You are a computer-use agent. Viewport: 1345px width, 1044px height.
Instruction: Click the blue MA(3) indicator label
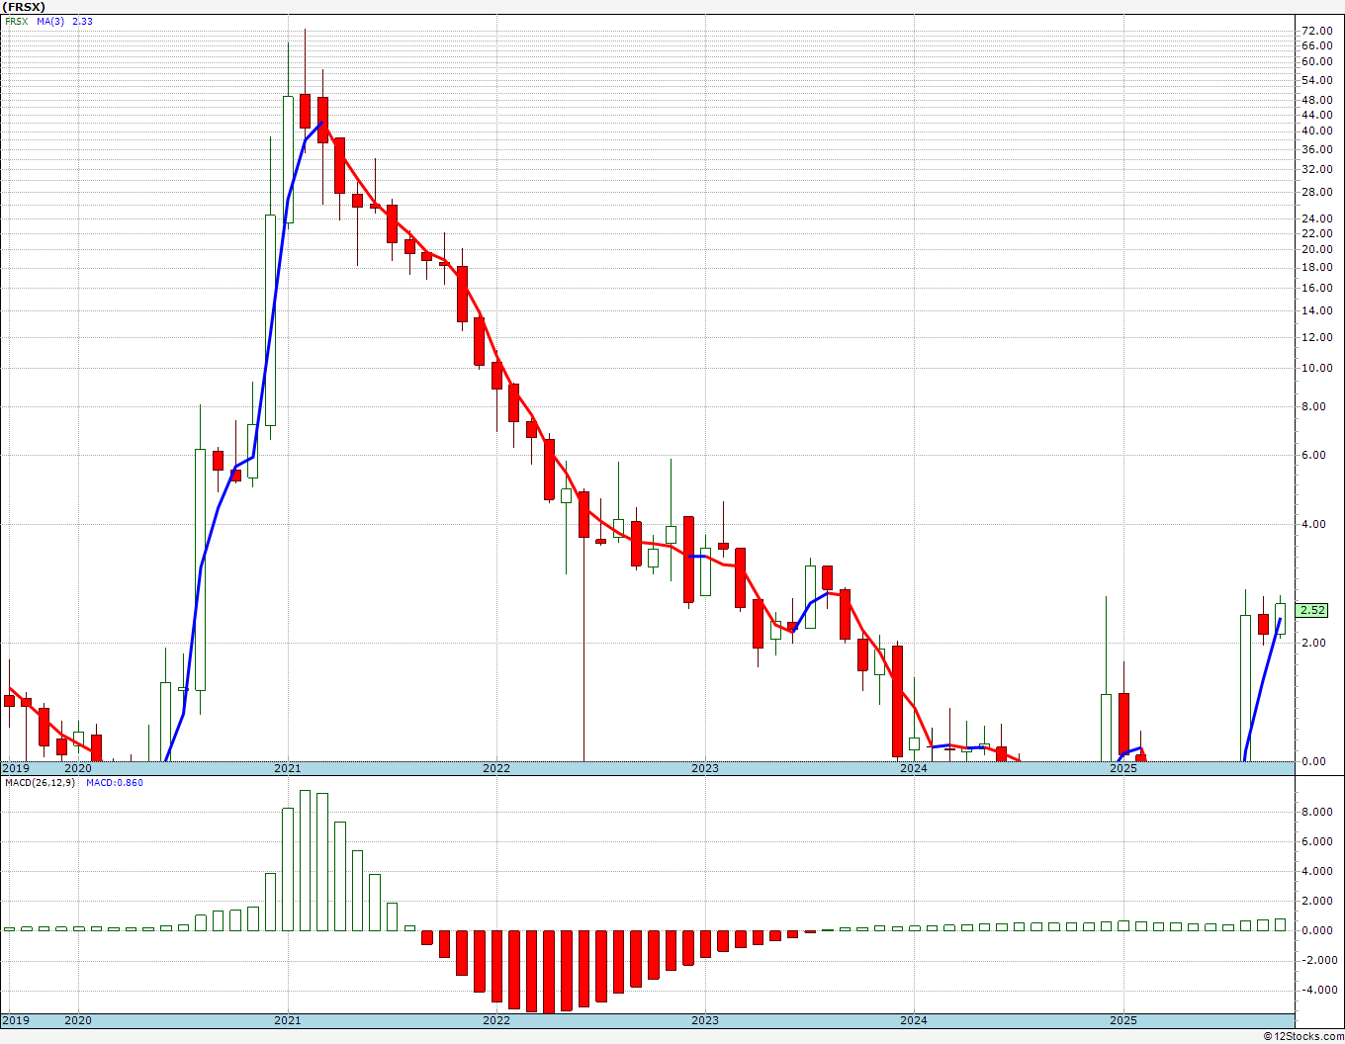50,21
